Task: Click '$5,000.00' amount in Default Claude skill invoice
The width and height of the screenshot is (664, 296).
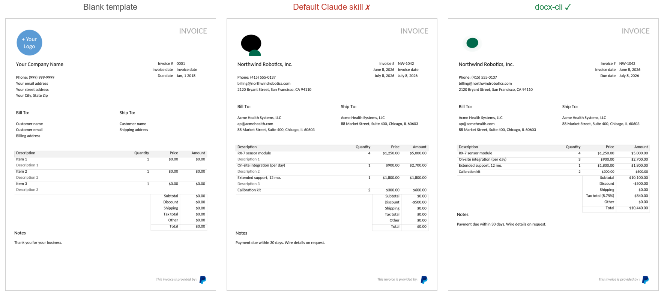Action: [x=418, y=153]
